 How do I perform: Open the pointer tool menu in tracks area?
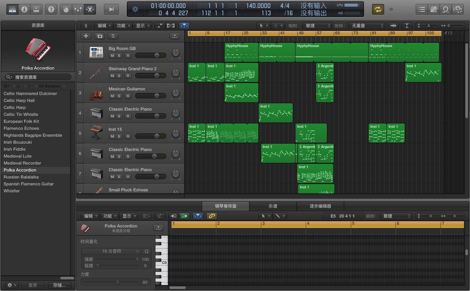[264, 25]
